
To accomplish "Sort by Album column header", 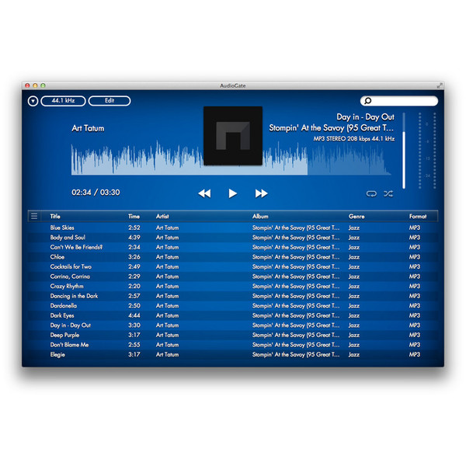I will click(x=260, y=217).
